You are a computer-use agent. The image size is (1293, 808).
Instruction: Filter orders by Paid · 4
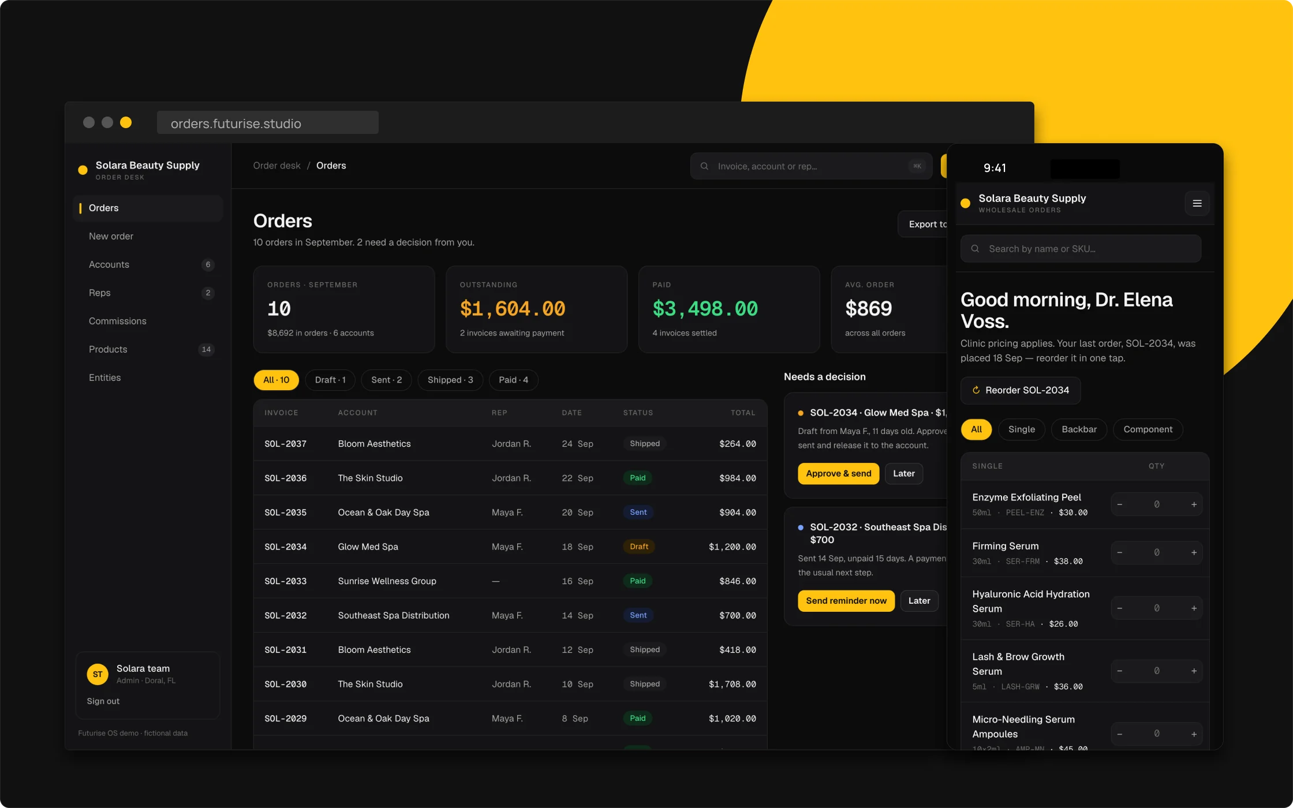point(513,380)
